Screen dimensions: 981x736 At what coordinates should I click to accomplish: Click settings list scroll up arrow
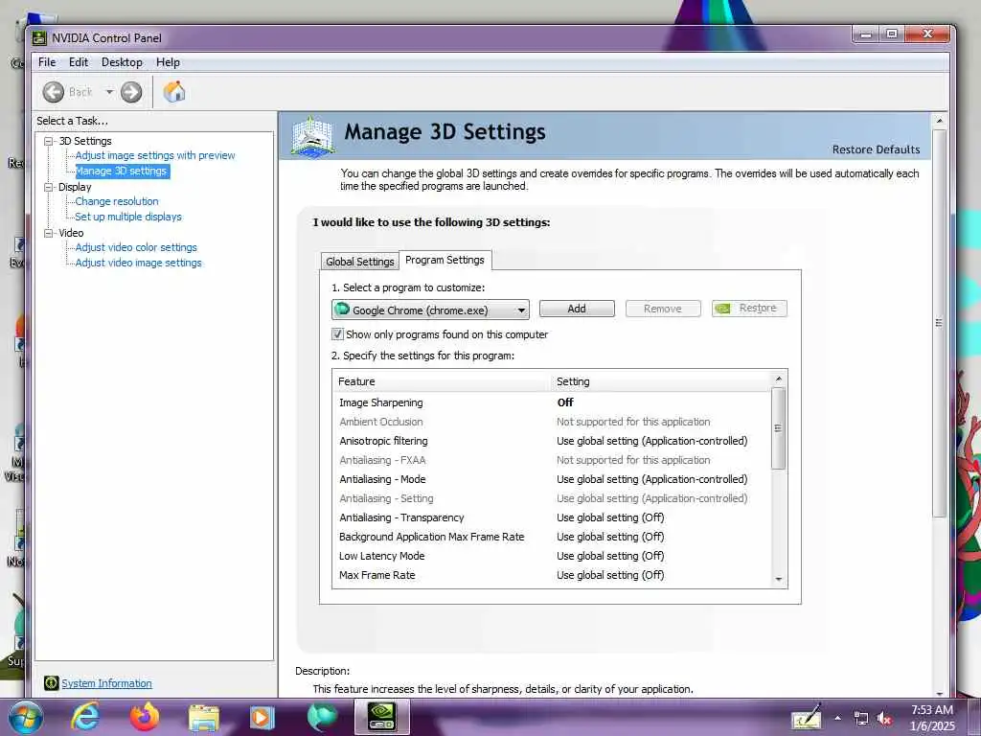(x=778, y=379)
